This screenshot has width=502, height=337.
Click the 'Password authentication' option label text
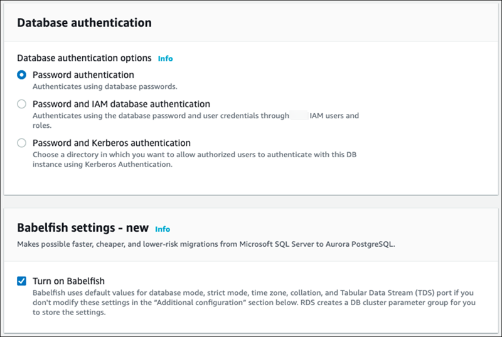[x=83, y=75]
